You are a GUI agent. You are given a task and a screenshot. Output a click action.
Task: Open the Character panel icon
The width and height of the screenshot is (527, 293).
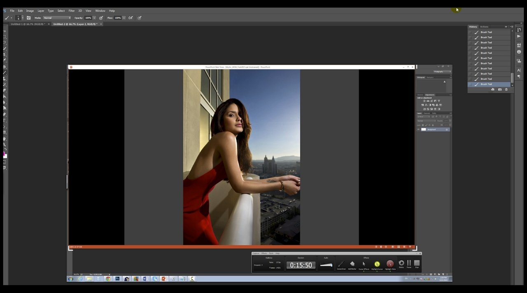(519, 70)
